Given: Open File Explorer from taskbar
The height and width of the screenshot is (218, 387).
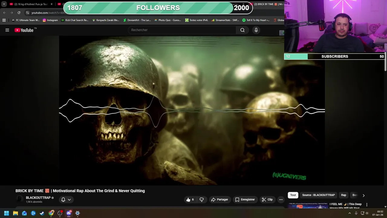Looking at the screenshot, I should tap(15, 213).
